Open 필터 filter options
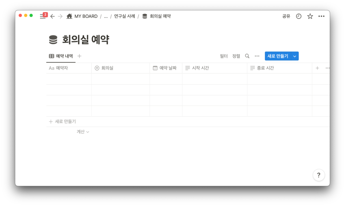The height and width of the screenshot is (206, 345). tap(224, 56)
